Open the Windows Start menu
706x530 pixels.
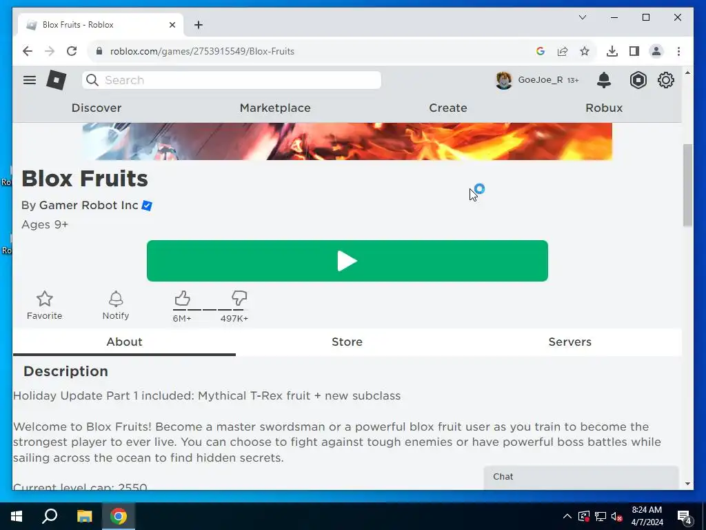tap(17, 516)
